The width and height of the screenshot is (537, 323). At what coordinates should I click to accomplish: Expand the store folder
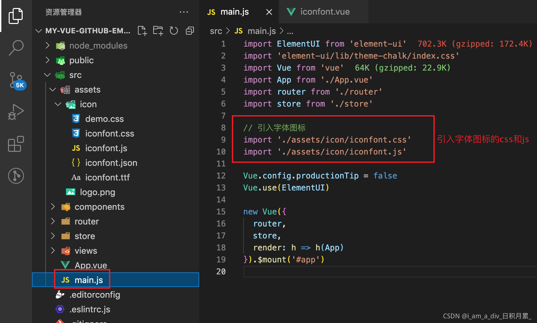[53, 236]
